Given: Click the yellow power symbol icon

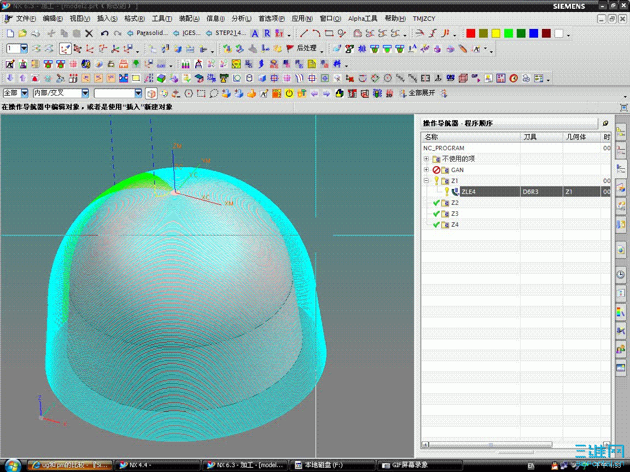Looking at the screenshot, I should coord(289,93).
